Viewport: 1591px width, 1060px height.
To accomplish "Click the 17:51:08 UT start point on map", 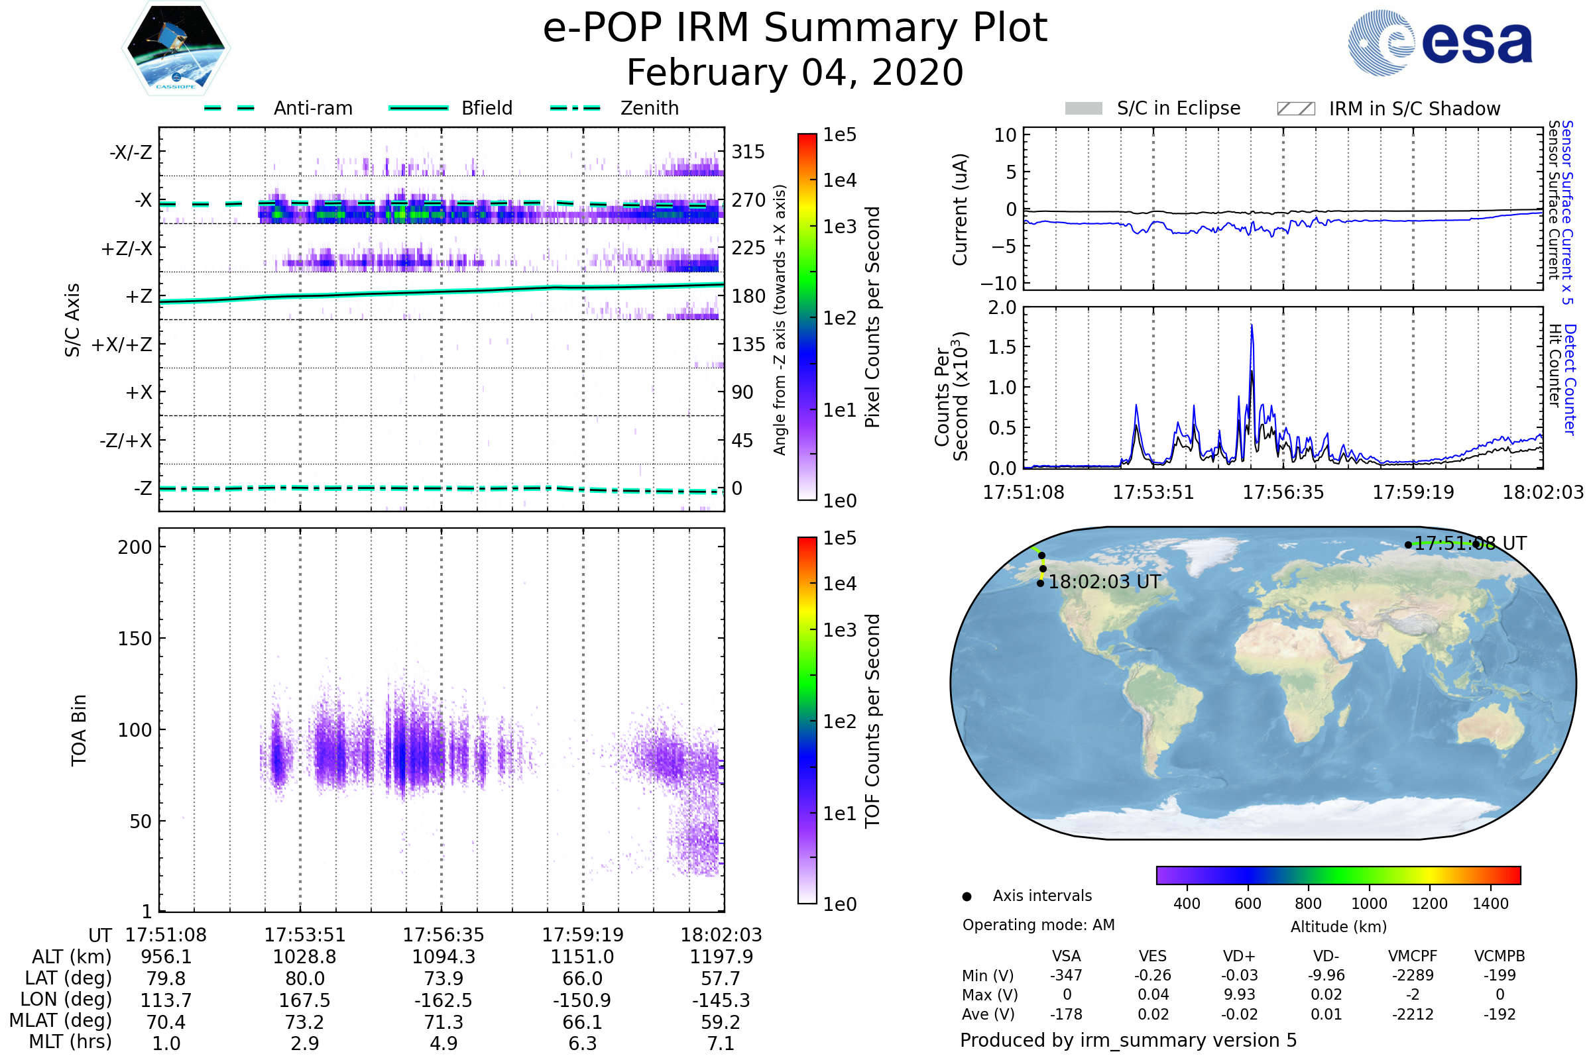I will coord(1408,545).
